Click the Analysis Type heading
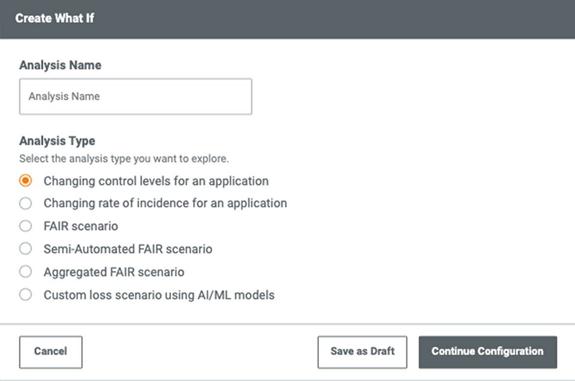 click(x=57, y=141)
